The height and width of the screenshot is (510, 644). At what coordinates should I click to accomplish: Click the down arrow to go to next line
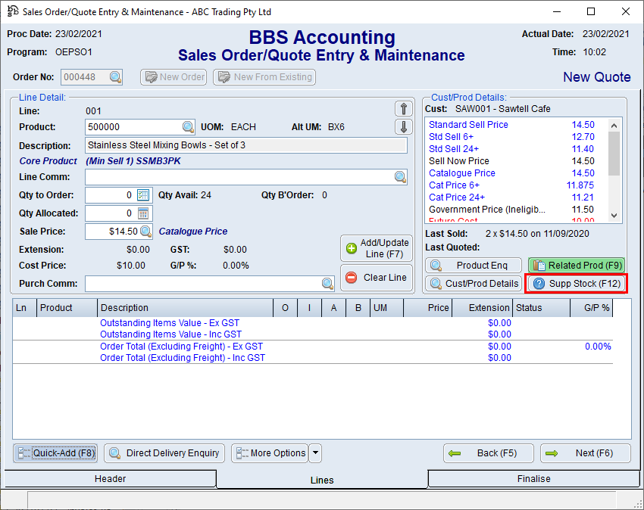403,126
